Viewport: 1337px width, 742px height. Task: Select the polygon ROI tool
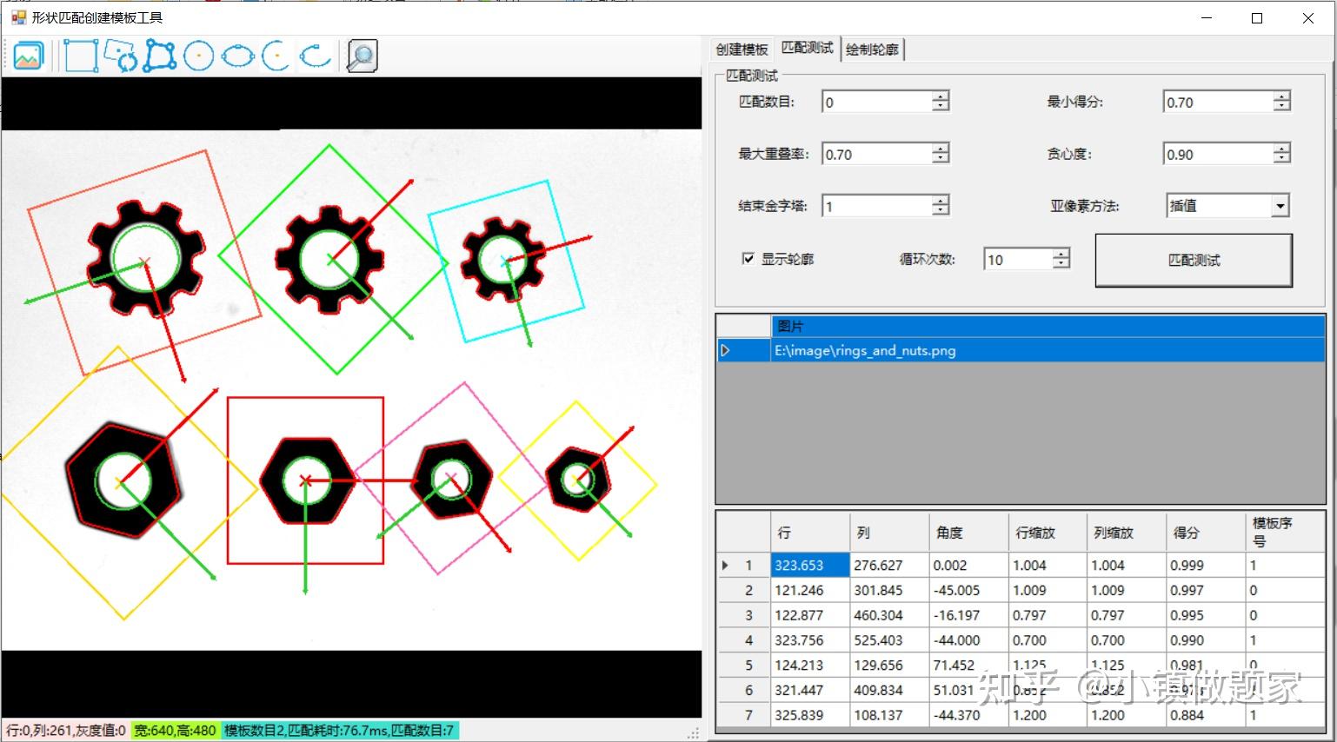coord(161,55)
